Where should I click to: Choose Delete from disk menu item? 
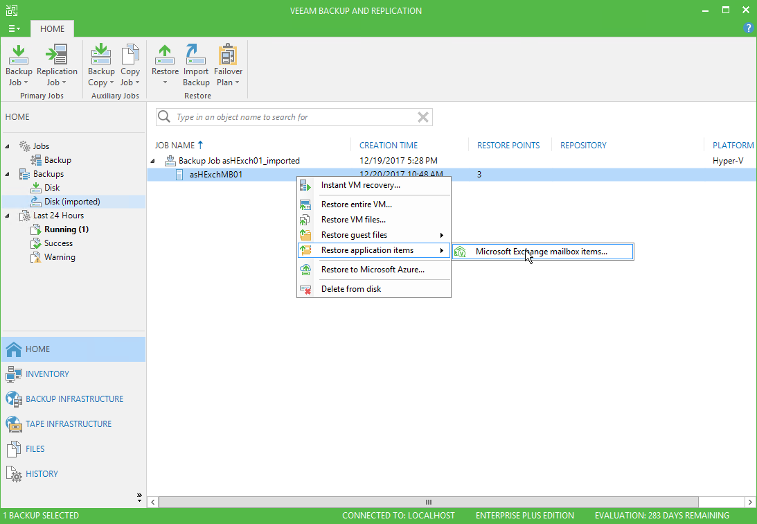(374, 289)
